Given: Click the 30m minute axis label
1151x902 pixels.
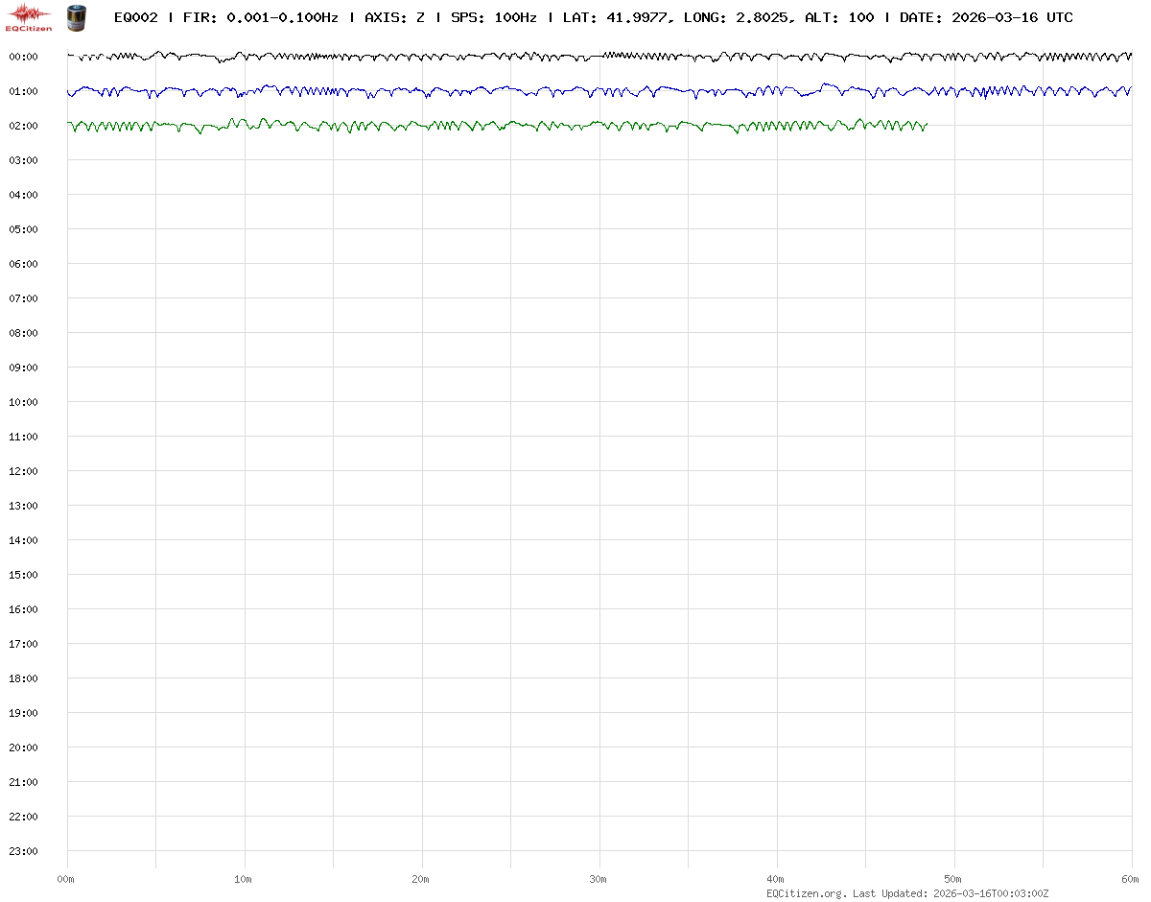Looking at the screenshot, I should point(599,879).
